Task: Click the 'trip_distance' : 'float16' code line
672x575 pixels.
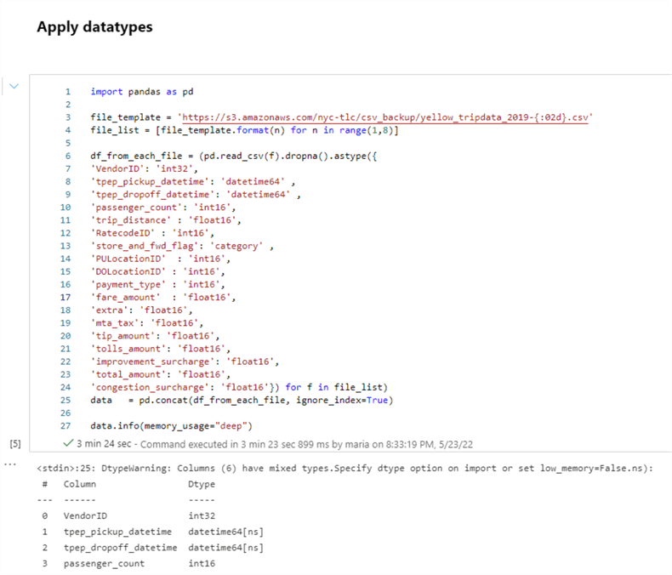Action: tap(166, 220)
